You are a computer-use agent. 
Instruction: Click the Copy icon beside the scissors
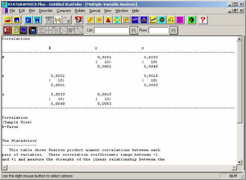(x=58, y=20)
